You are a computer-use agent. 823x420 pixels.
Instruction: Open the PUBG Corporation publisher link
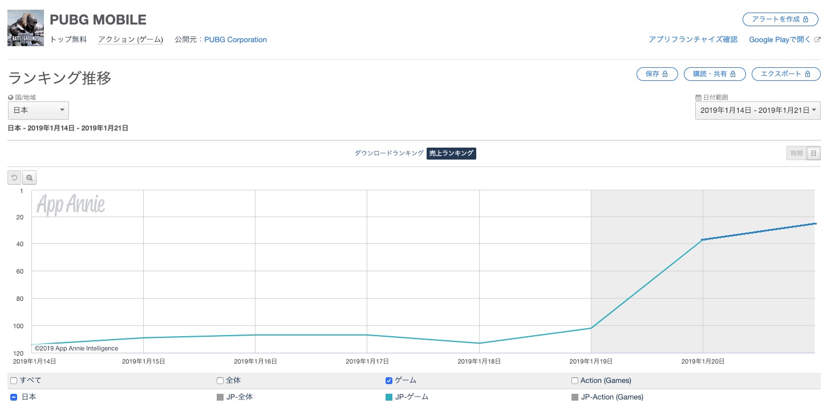pyautogui.click(x=236, y=40)
